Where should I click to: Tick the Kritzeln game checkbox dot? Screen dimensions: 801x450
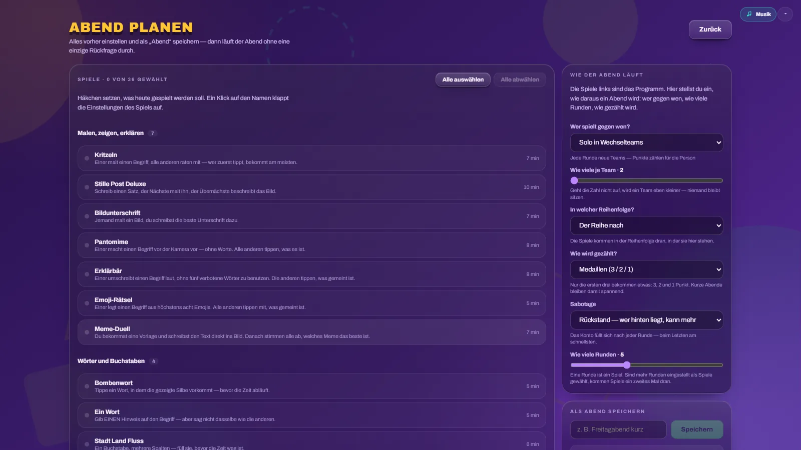coord(87,158)
